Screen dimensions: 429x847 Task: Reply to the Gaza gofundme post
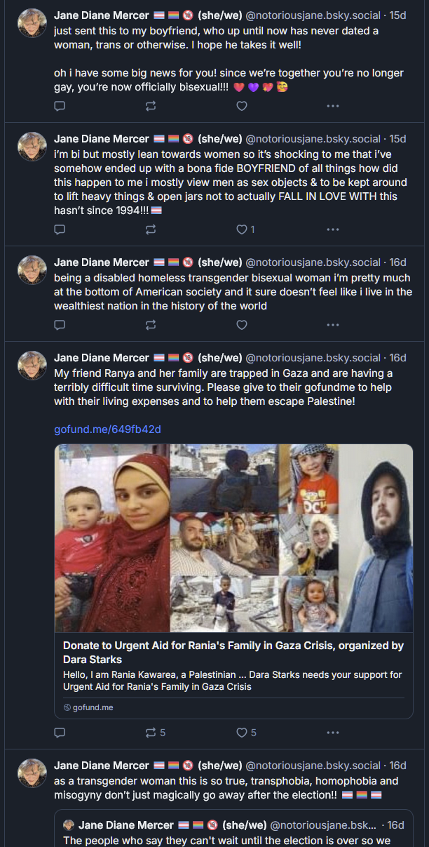click(60, 733)
